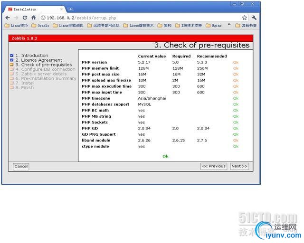Open the IBM技术支持 bookmarks folder

(x=189, y=25)
